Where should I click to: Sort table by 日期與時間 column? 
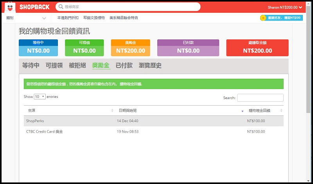click(180, 110)
